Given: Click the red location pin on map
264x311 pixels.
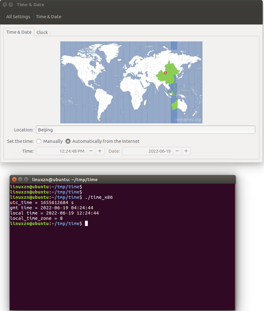Looking at the screenshot, I should tap(165, 73).
